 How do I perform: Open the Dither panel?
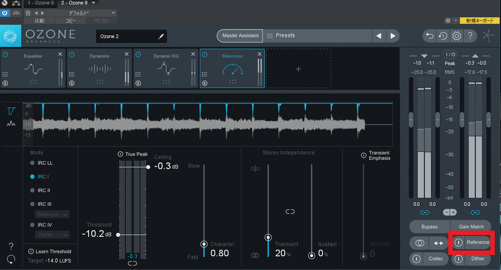[478, 259]
